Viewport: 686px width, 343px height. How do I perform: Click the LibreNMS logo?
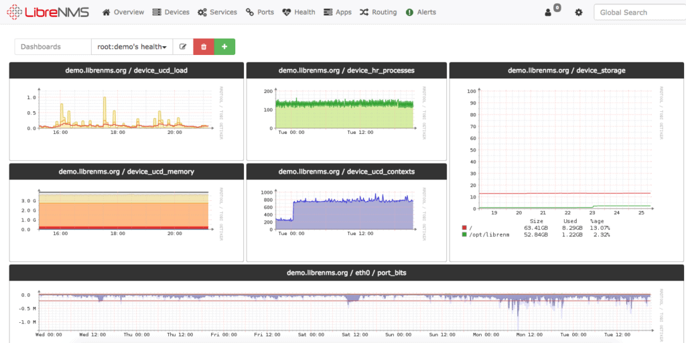[x=48, y=12]
